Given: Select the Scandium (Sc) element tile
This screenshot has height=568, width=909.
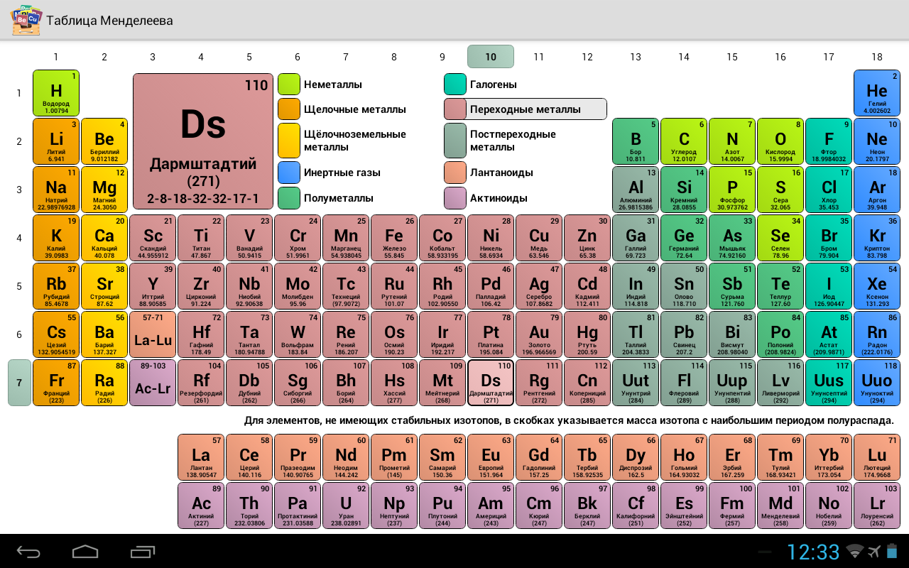Looking at the screenshot, I should [153, 238].
